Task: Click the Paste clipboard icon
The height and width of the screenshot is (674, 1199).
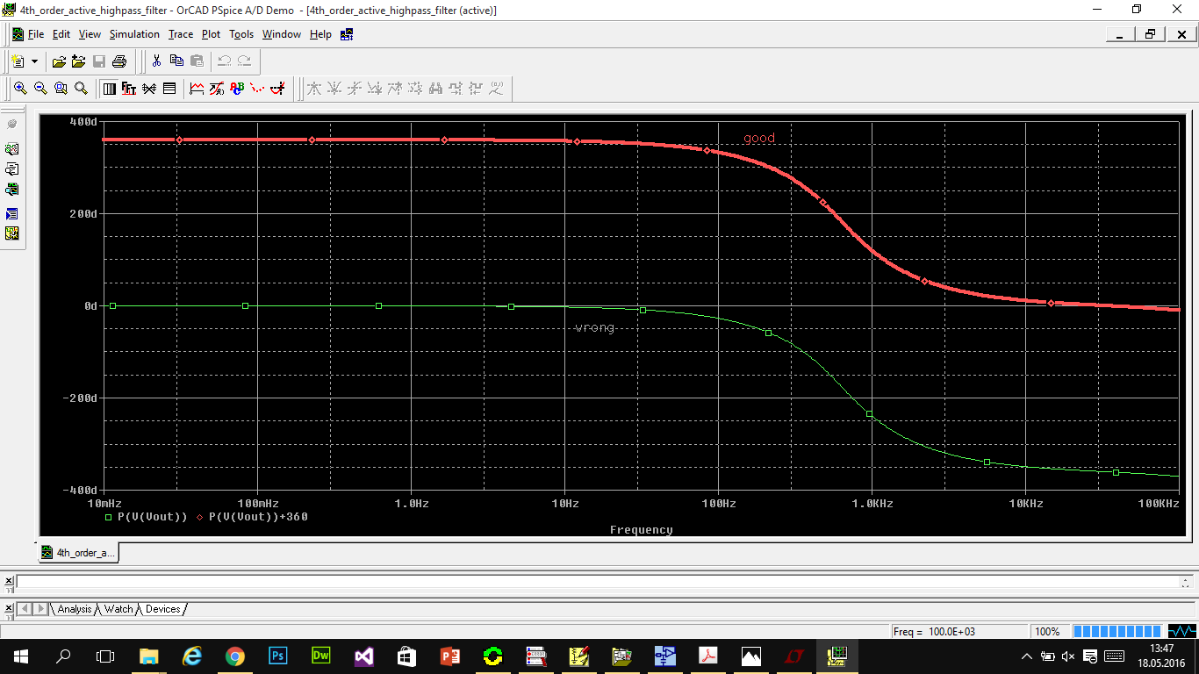Action: coord(197,61)
